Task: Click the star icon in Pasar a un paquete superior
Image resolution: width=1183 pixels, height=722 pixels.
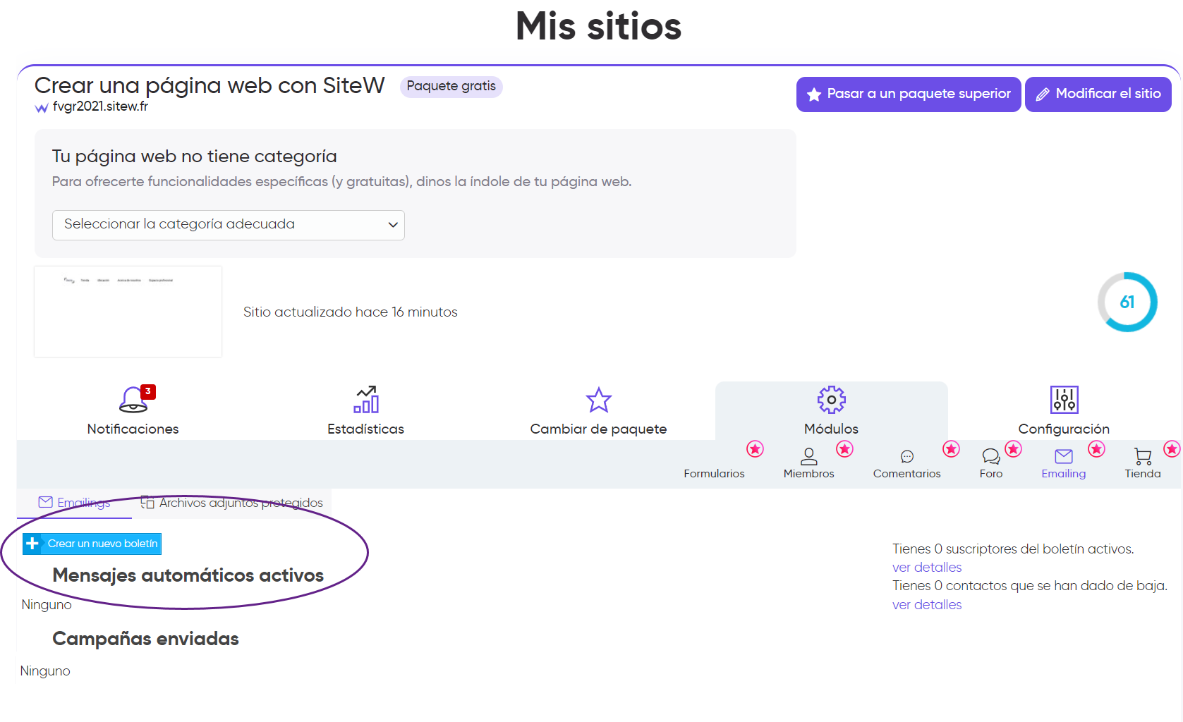Action: coord(814,94)
